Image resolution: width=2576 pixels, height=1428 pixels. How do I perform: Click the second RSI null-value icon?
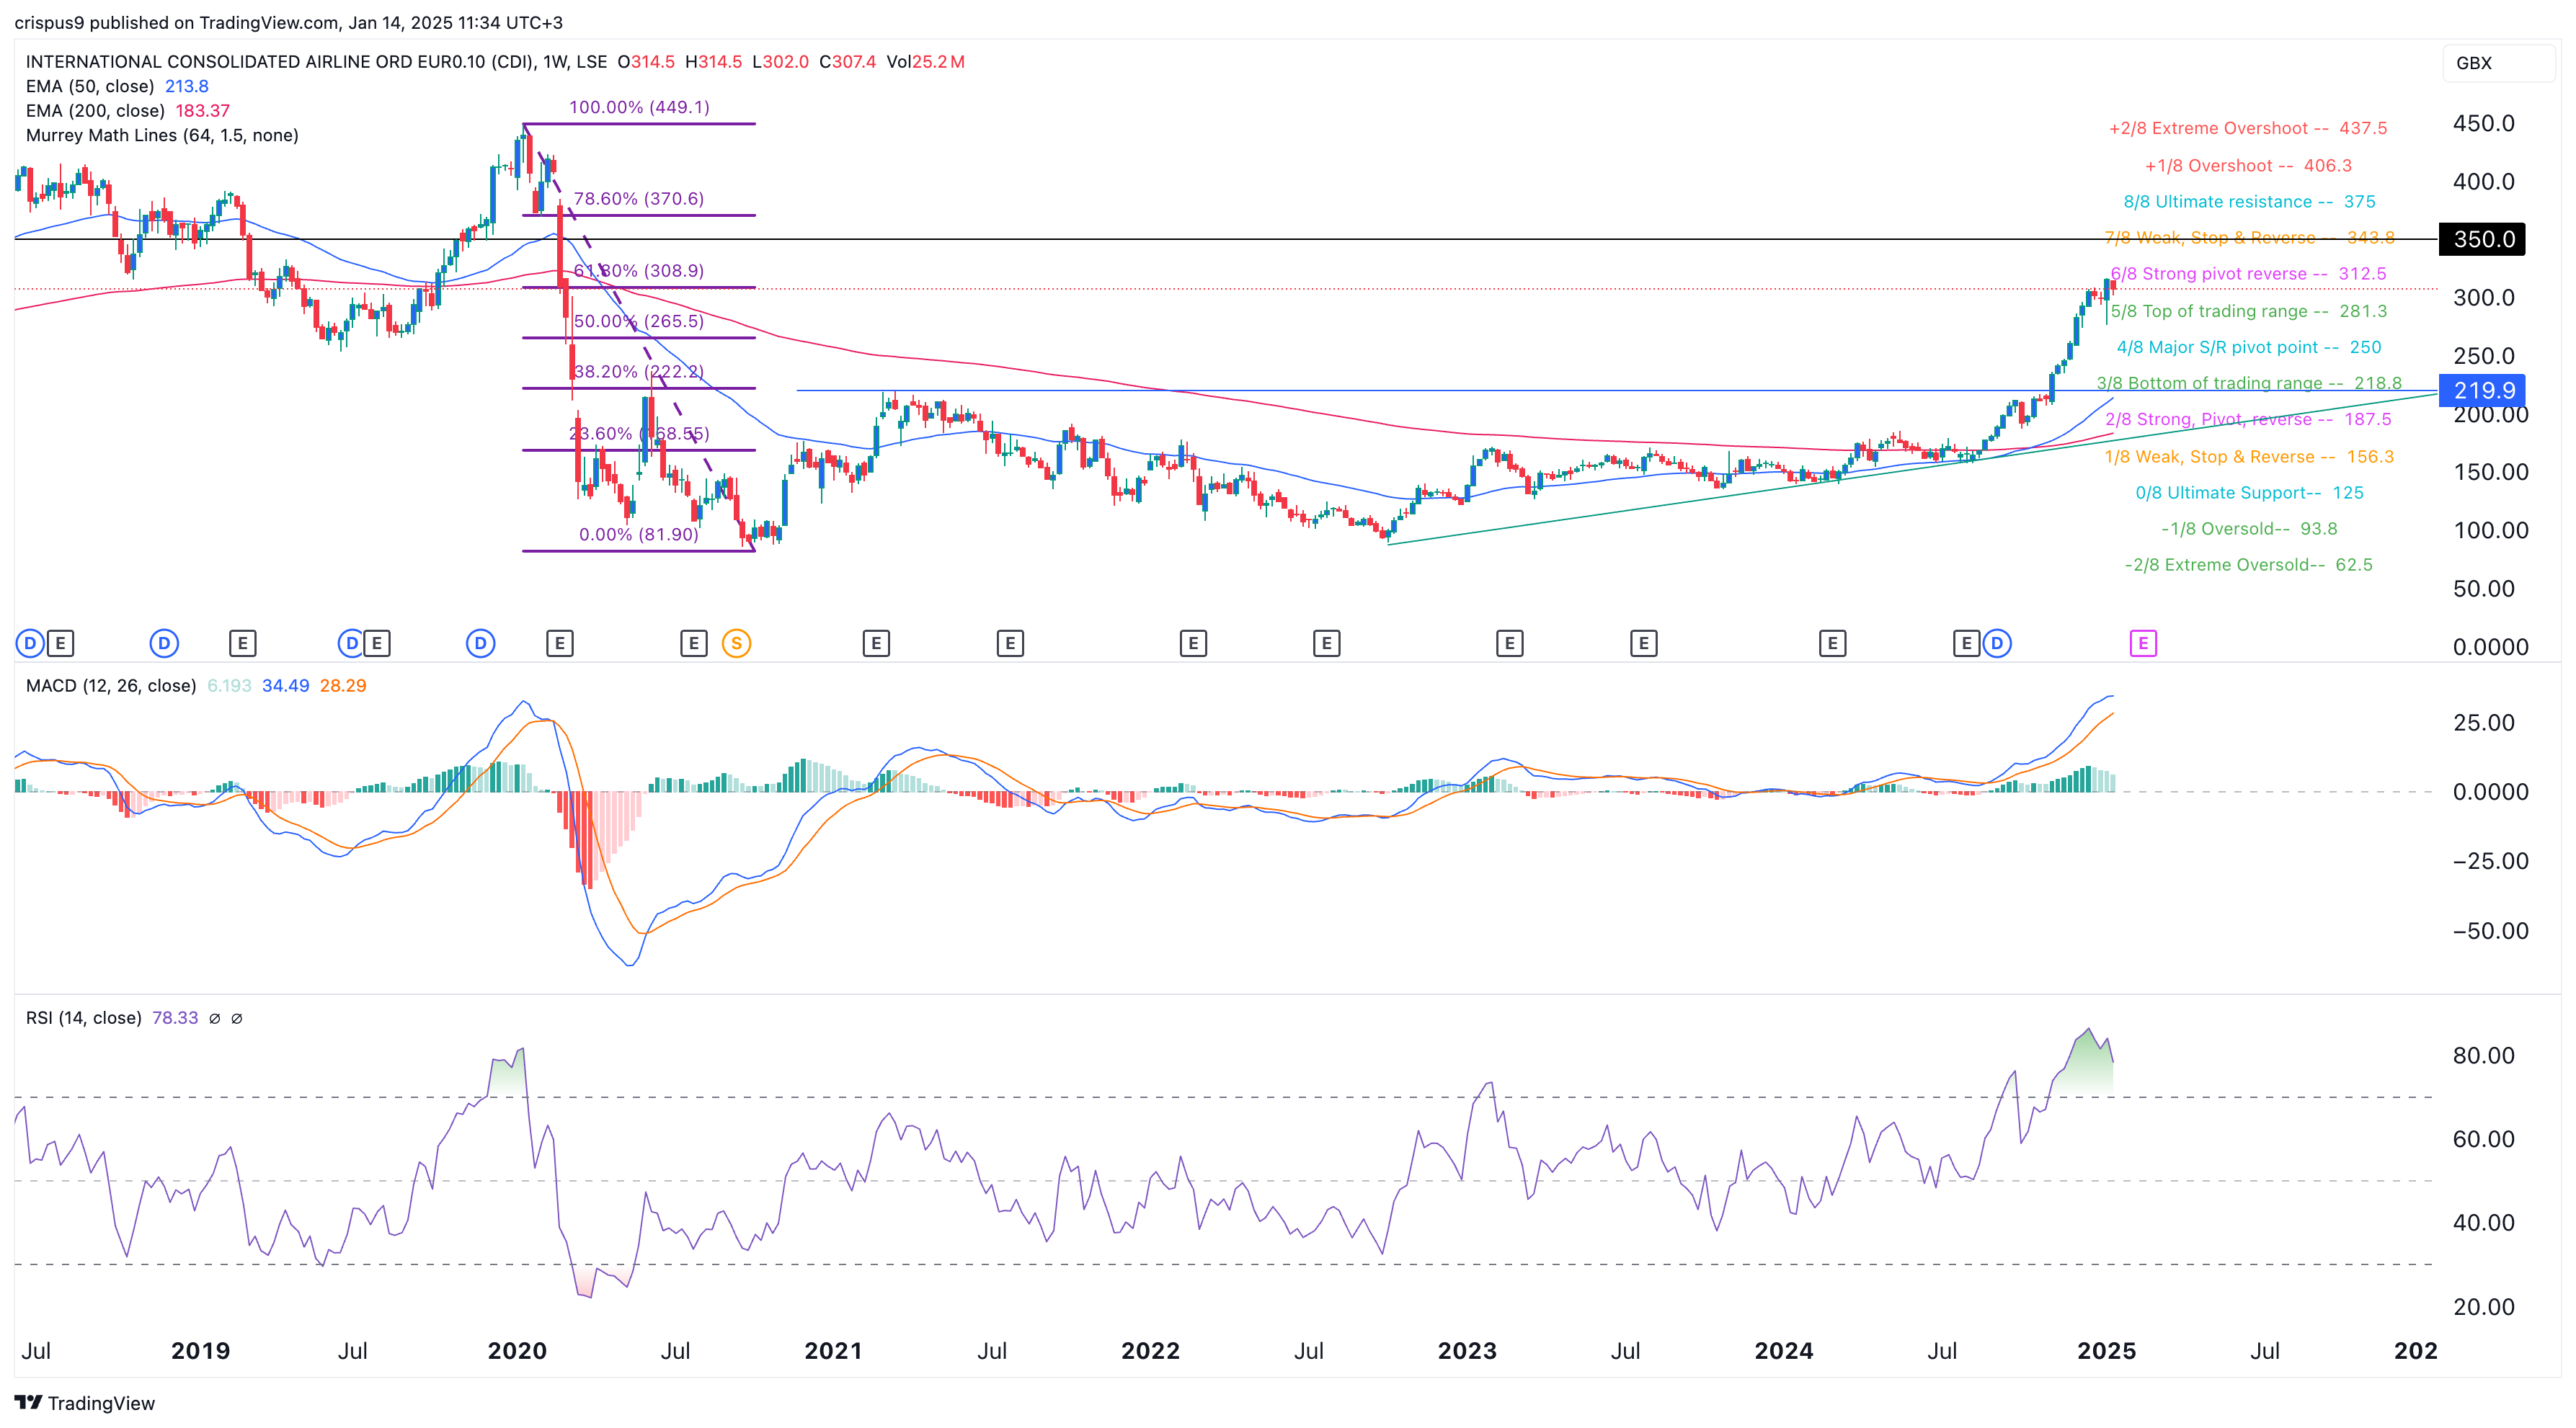pos(237,1018)
